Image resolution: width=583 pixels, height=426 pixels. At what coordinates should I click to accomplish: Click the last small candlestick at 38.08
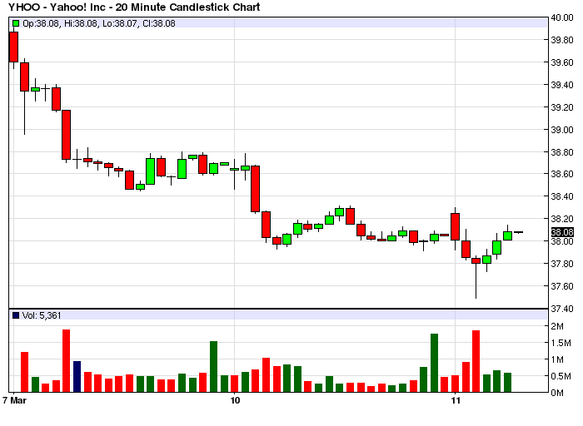coord(519,232)
